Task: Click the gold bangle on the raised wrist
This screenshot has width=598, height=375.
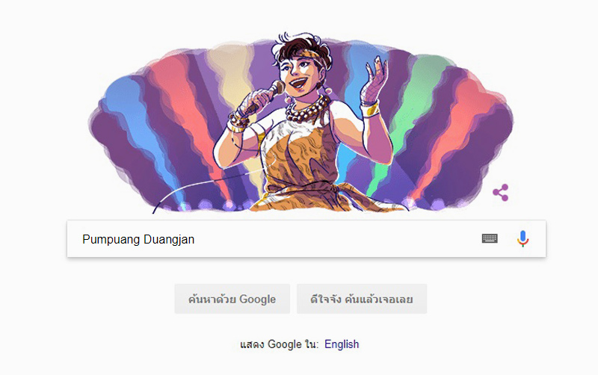Action: coord(370,109)
